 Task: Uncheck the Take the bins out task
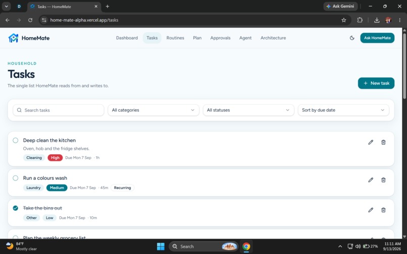[x=16, y=208]
